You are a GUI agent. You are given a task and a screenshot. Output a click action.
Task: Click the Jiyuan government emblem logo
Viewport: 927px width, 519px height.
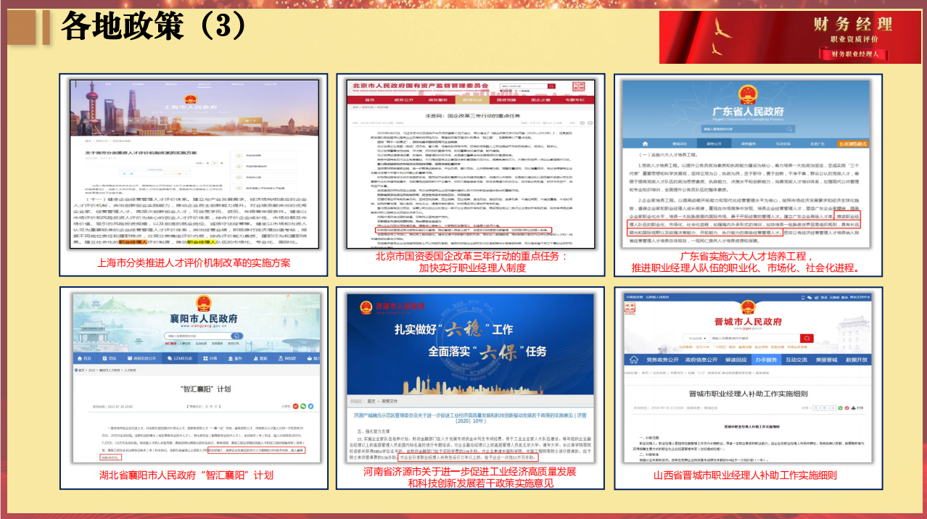point(366,307)
